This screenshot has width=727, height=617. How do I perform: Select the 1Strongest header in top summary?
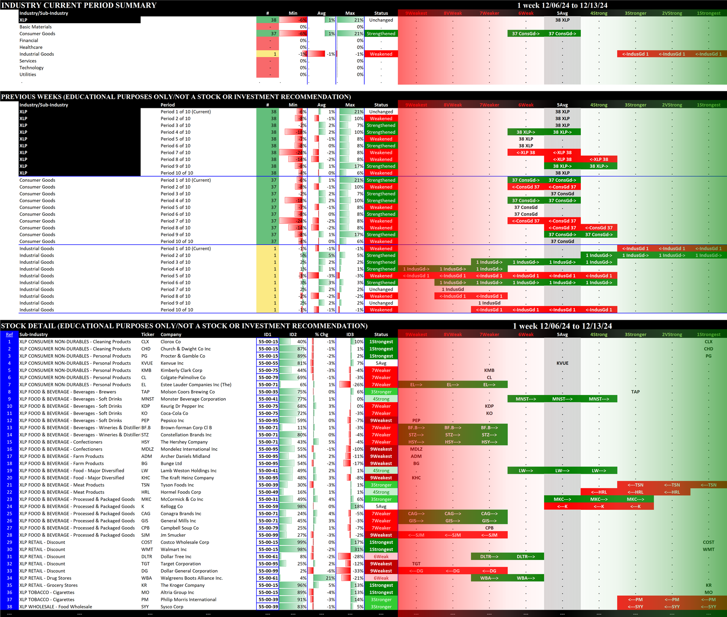[708, 13]
